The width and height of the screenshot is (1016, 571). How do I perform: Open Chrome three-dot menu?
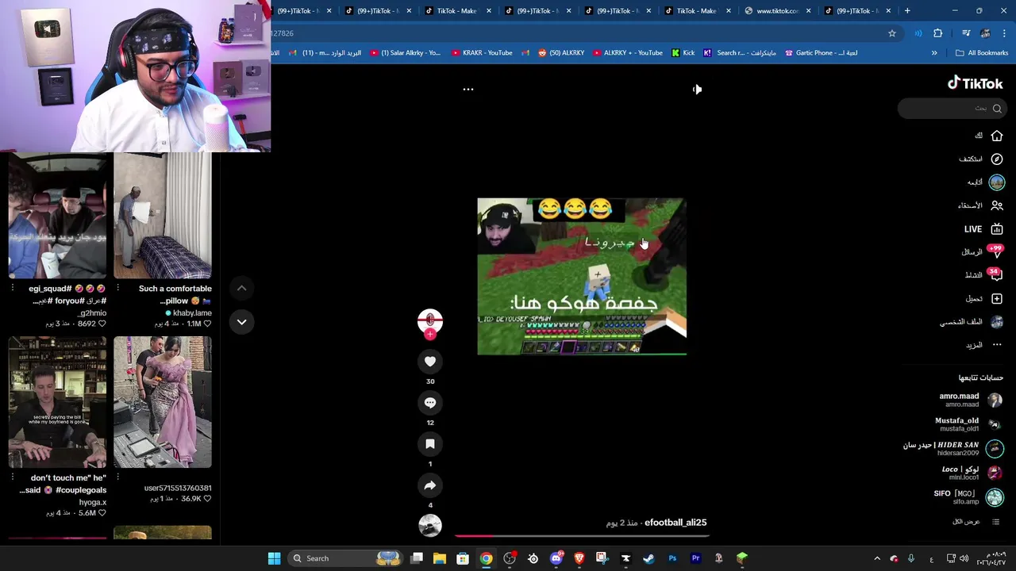click(1004, 33)
